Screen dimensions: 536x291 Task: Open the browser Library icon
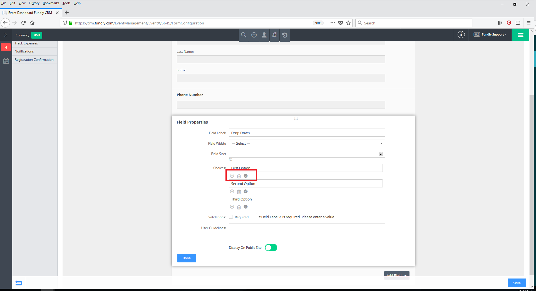[x=500, y=23]
